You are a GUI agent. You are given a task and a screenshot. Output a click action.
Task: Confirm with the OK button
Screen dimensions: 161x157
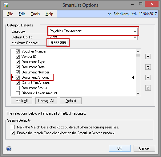pyautogui.click(x=120, y=148)
